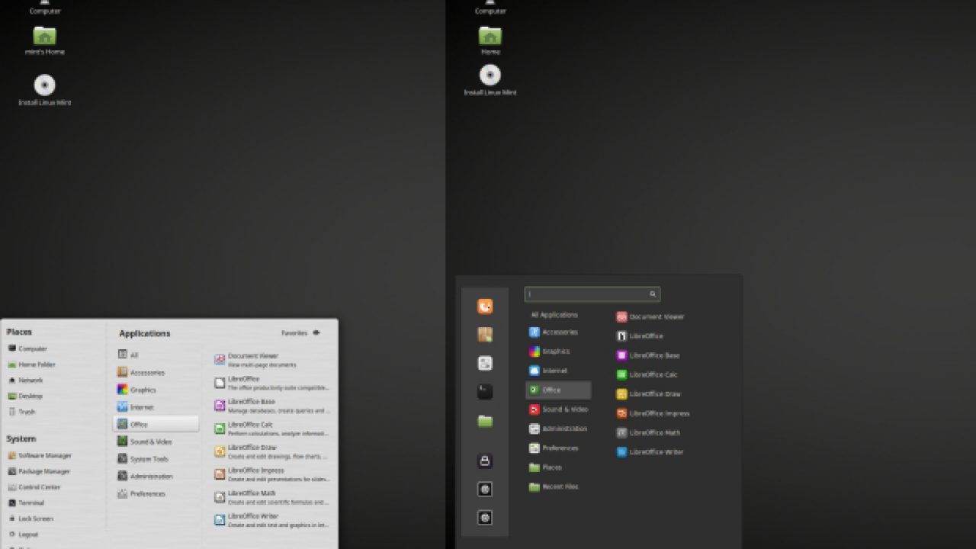Screen dimensions: 976x549
Task: Open Computer under Places in light menu
Action: [27, 348]
